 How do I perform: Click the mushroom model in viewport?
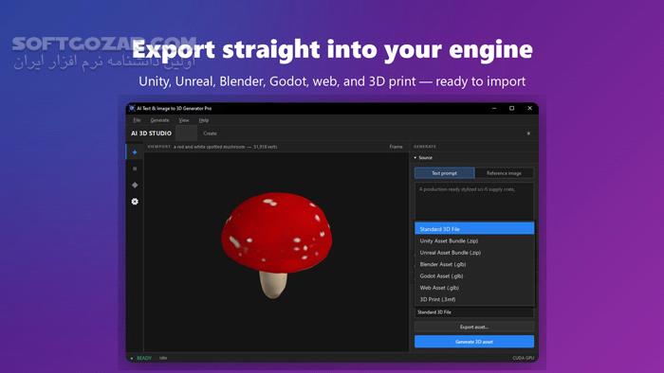click(276, 244)
